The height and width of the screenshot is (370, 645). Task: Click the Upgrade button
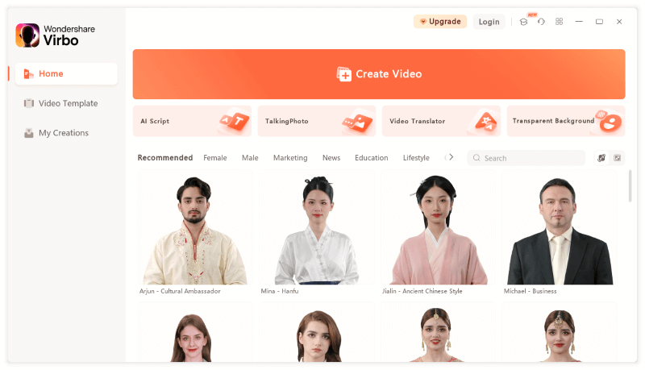point(440,22)
